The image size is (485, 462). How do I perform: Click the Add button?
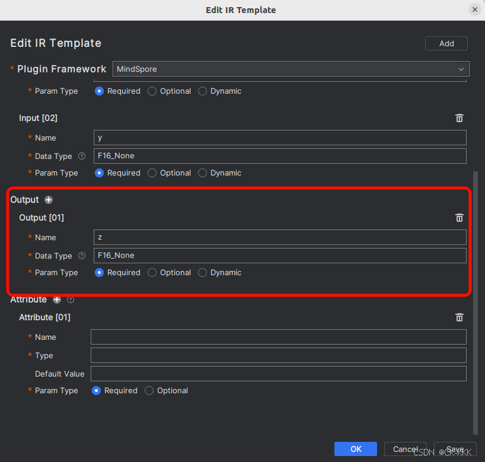pos(446,43)
